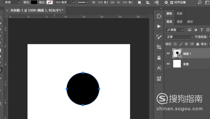Close the 未标题-1 document tab

tap(7, 10)
